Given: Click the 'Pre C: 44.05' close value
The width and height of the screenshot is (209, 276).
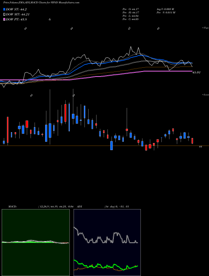Looking at the screenshot, I should click(131, 19).
